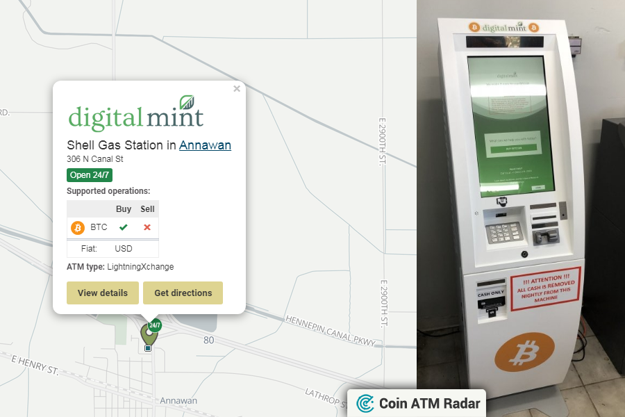Select the green 24/7 map marker pin
This screenshot has height=417, width=625.
pos(150,333)
